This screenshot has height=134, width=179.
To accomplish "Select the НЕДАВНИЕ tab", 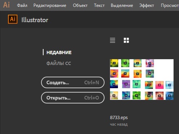I will pyautogui.click(x=59, y=52).
